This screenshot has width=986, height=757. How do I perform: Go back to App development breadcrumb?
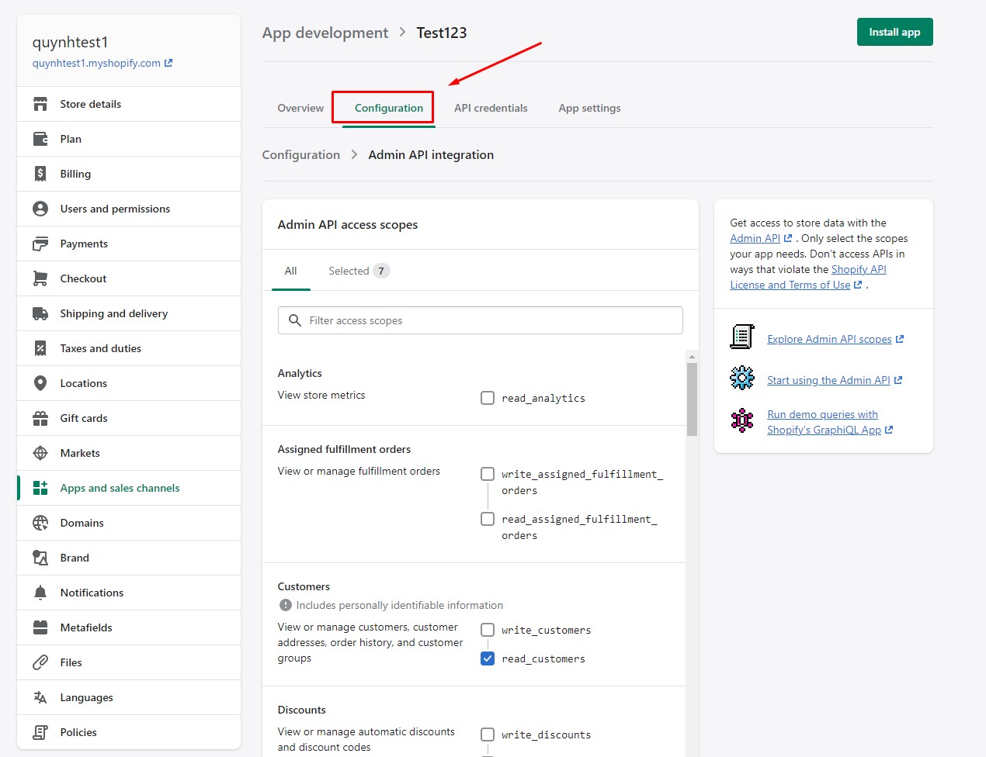[325, 33]
